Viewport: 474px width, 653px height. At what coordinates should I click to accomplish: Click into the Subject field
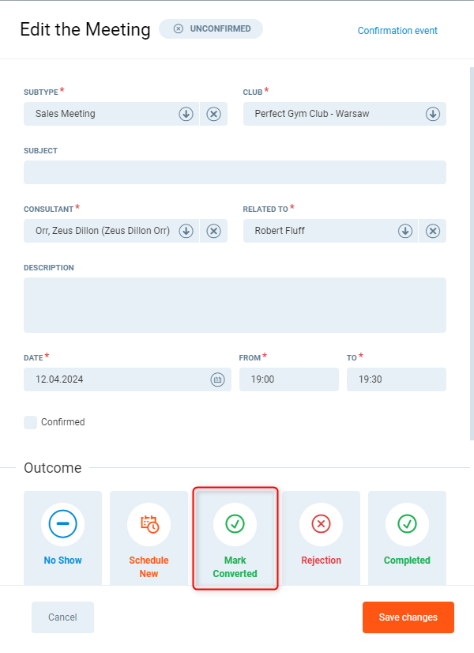(x=235, y=172)
